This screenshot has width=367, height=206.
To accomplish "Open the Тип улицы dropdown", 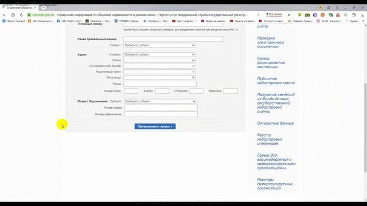I will [x=159, y=77].
